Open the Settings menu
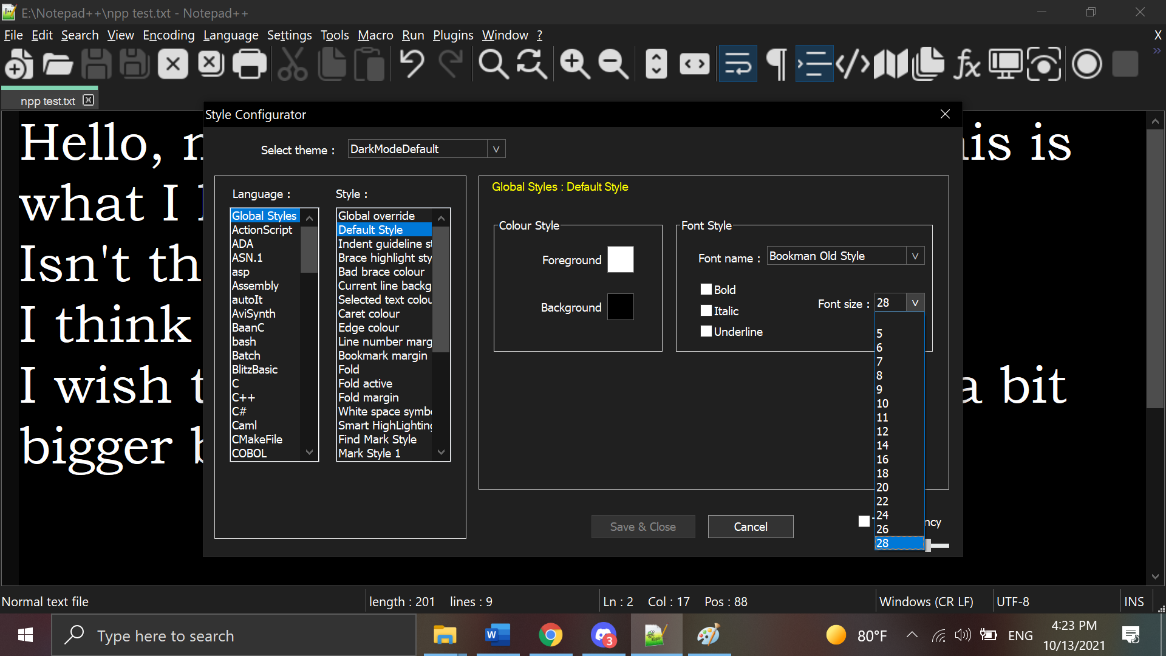 point(287,35)
